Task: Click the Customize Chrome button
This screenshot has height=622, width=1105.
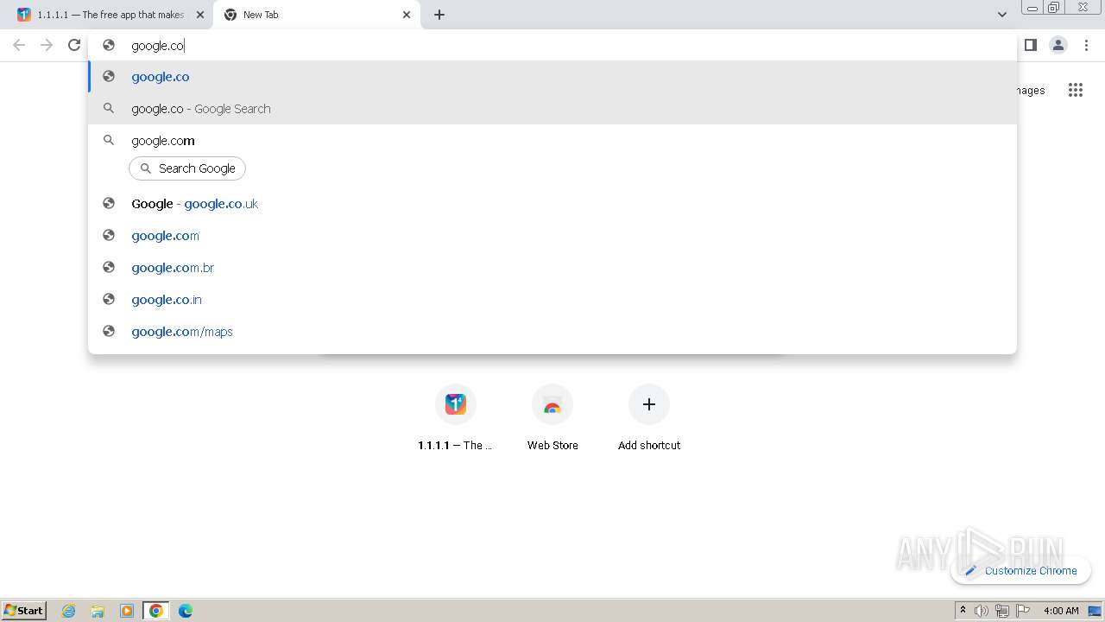Action: (x=1020, y=570)
